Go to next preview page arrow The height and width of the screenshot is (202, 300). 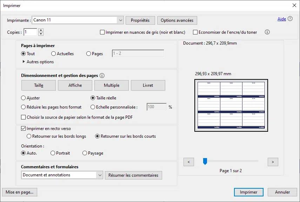[x=273, y=162]
